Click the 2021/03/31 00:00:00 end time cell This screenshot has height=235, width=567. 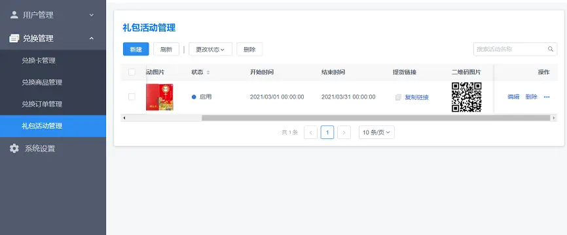coord(348,97)
